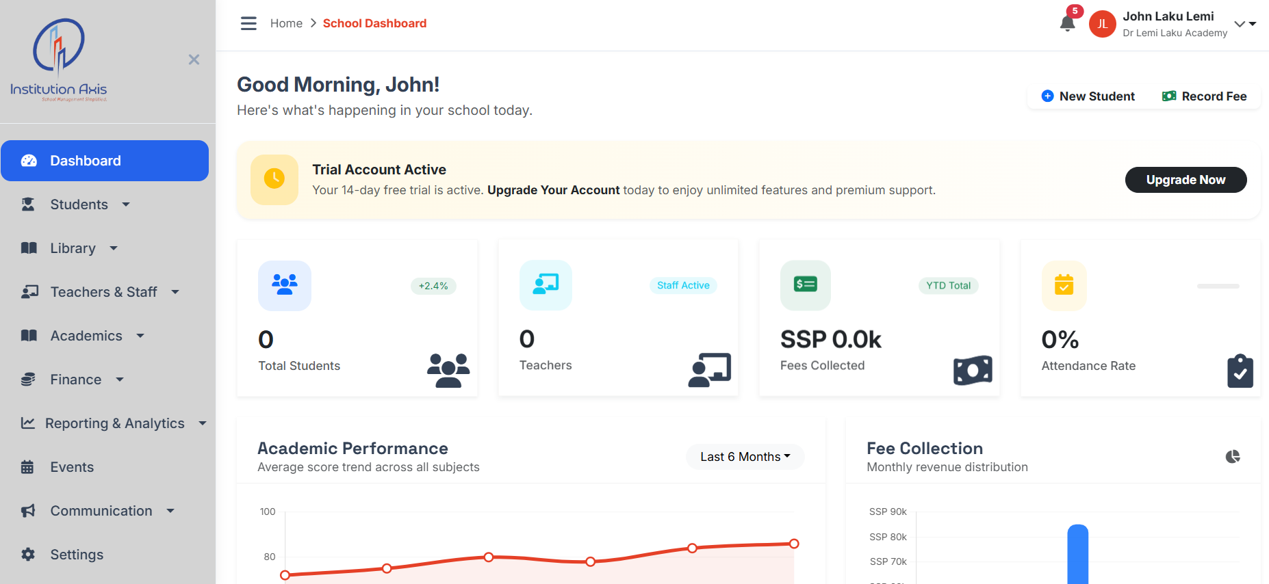Click the Upgrade Now button
This screenshot has height=584, width=1269.
point(1185,180)
